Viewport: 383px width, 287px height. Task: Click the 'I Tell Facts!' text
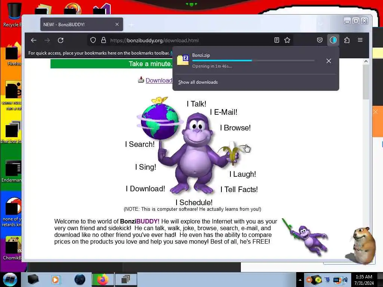click(239, 189)
